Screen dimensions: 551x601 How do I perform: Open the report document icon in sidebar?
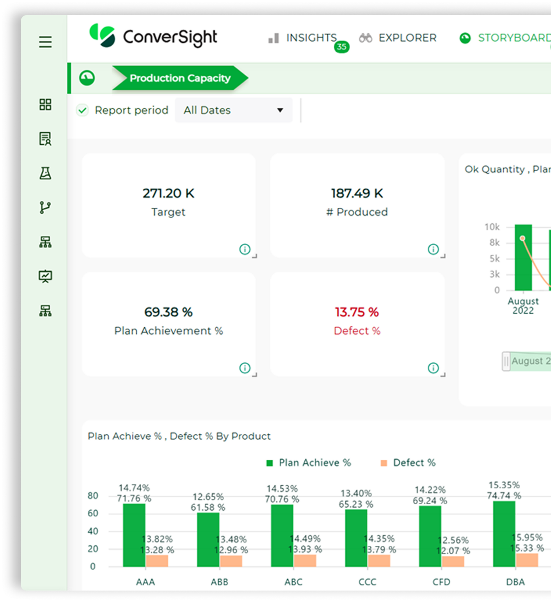[45, 139]
